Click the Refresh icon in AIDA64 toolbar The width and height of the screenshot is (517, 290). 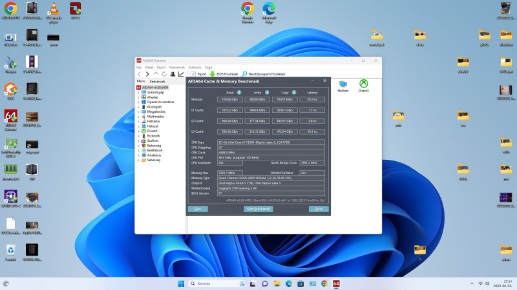coord(164,74)
